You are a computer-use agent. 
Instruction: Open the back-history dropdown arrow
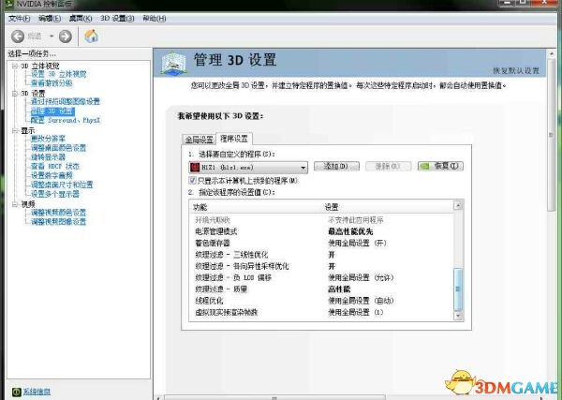point(52,37)
